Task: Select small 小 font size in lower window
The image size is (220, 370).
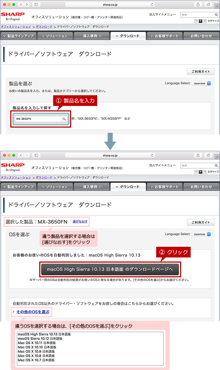Action: pyautogui.click(x=196, y=172)
